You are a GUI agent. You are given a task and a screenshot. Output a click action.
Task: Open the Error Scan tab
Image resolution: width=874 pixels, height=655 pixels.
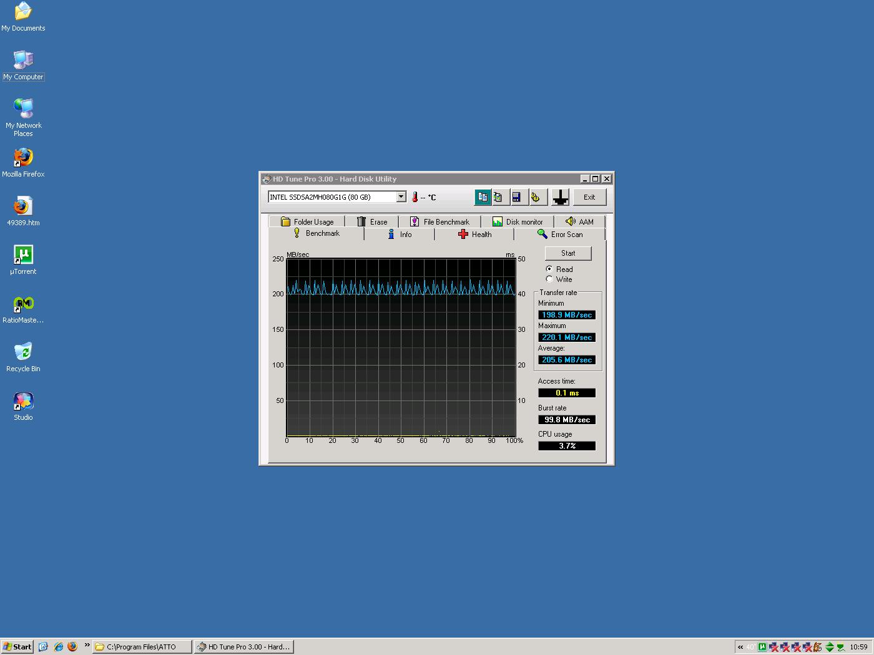click(560, 235)
